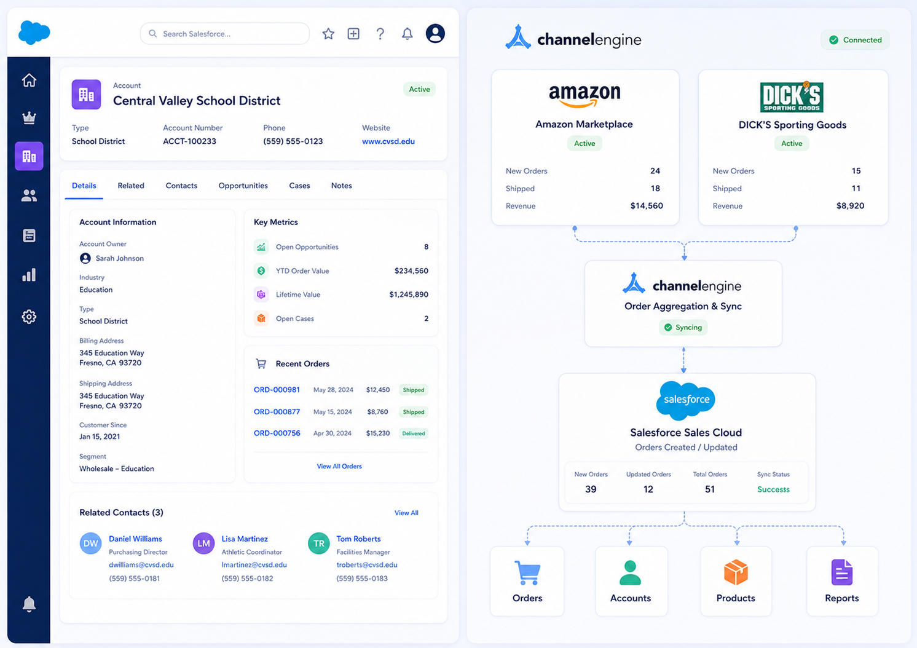The image size is (917, 648).
Task: Click the plus add-new icon in header
Action: click(353, 34)
